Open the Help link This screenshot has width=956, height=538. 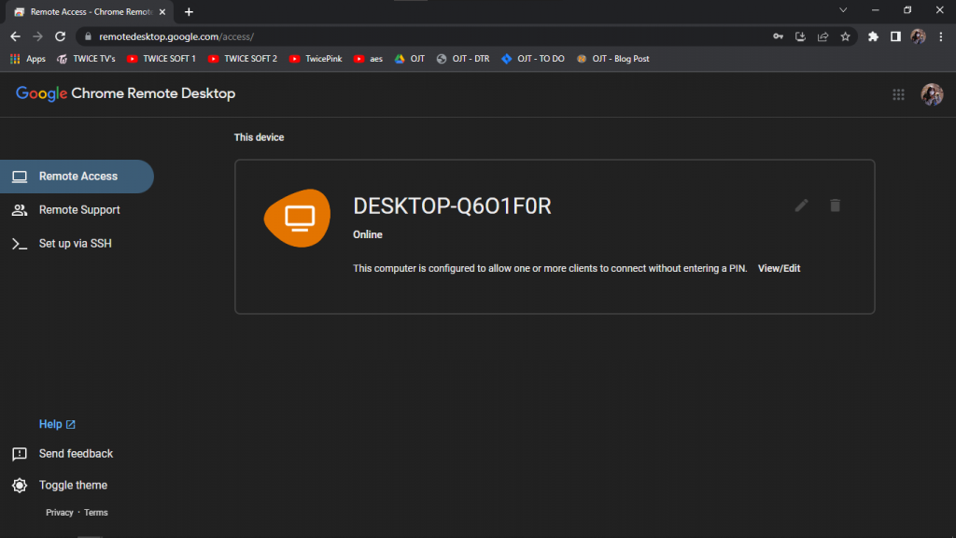(57, 424)
